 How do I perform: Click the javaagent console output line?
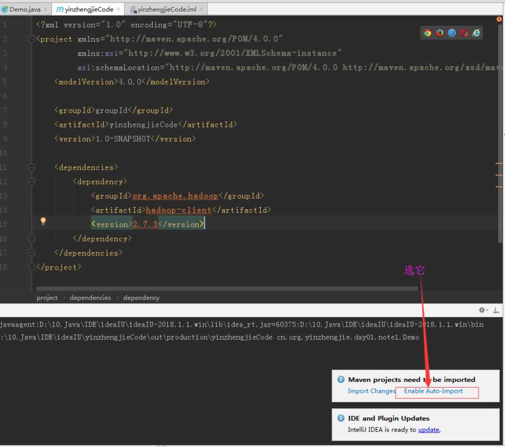241,324
